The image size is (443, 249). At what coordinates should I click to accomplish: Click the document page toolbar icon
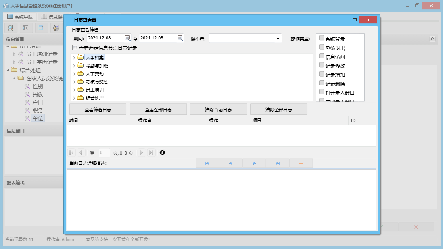coord(41,28)
